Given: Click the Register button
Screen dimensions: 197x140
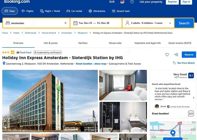Looking at the screenshot, I should pyautogui.click(x=172, y=2).
